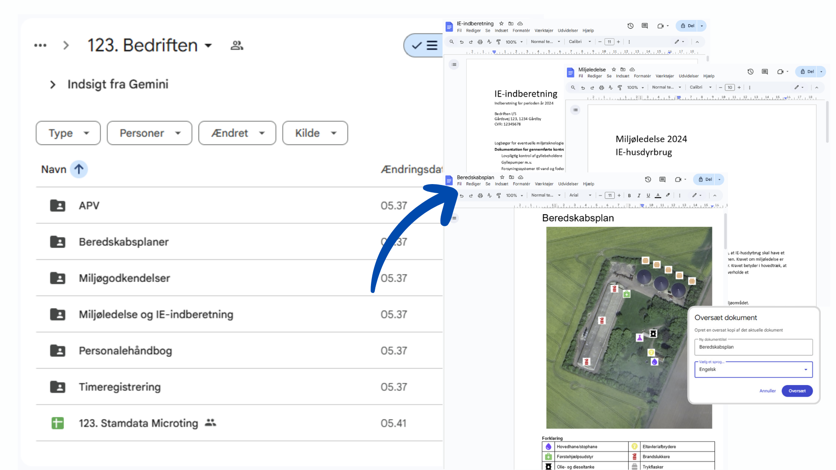The height and width of the screenshot is (470, 836).
Task: Open comments in the Miljøledelse window
Action: click(x=765, y=72)
